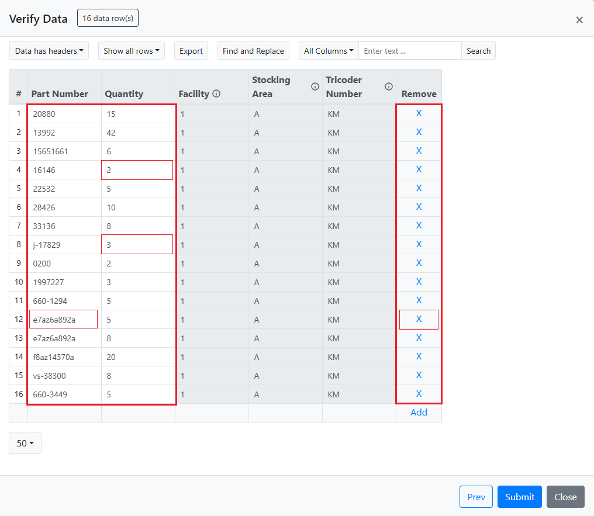594x516 pixels.
Task: Select the quantity cell for part 16146
Action: click(x=137, y=170)
